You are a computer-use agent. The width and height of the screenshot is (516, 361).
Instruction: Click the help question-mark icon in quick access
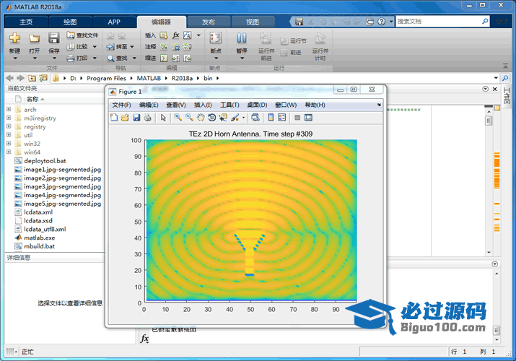pyautogui.click(x=381, y=22)
